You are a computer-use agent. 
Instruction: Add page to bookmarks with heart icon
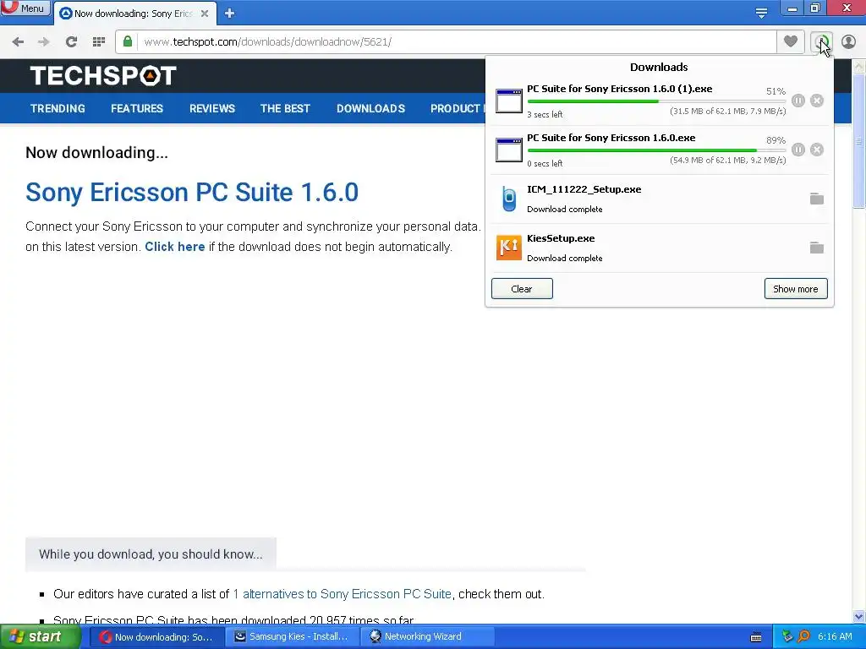coord(791,41)
